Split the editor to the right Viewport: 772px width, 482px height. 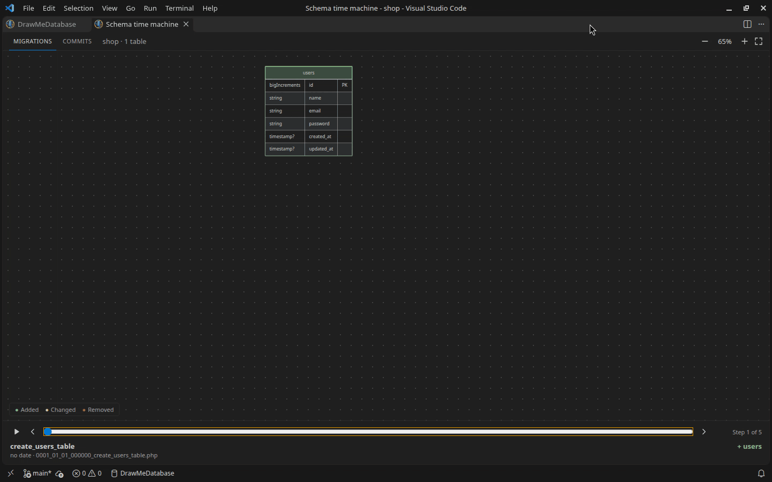point(747,24)
